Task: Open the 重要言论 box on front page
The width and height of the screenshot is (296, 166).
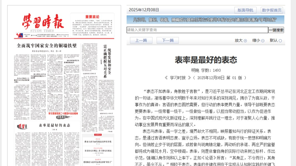Action: [x=92, y=25]
